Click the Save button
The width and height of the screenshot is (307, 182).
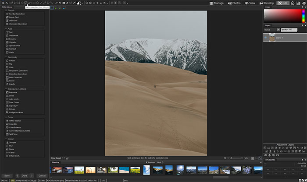click(7, 175)
